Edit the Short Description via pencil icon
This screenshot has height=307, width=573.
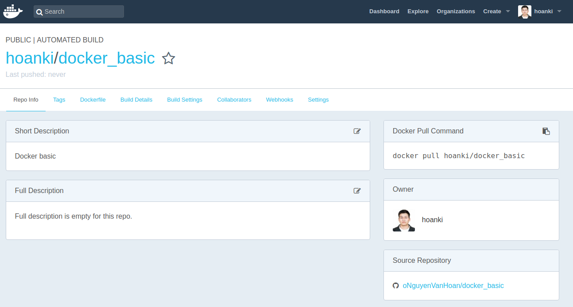[x=357, y=131]
